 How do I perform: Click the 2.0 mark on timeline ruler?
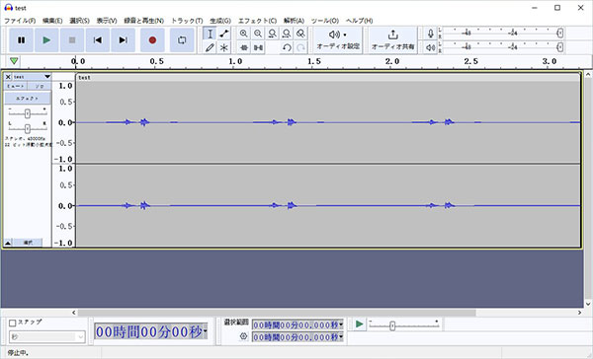[392, 61]
